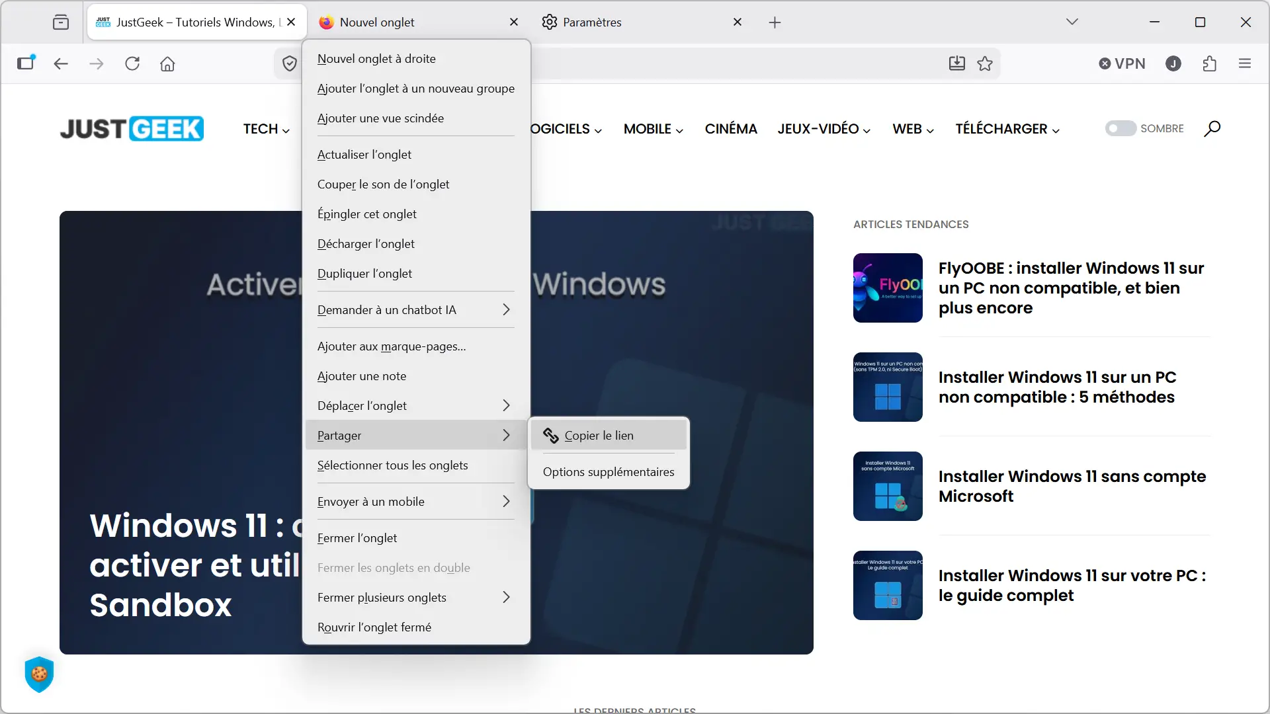This screenshot has height=714, width=1270.
Task: Reload the page with refresh icon
Action: pos(132,63)
